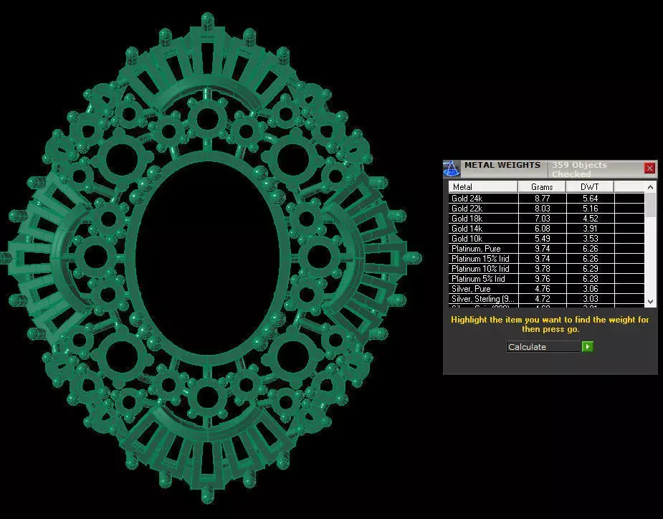Click the Metal Weights scale icon
The image size is (663, 519).
[451, 168]
